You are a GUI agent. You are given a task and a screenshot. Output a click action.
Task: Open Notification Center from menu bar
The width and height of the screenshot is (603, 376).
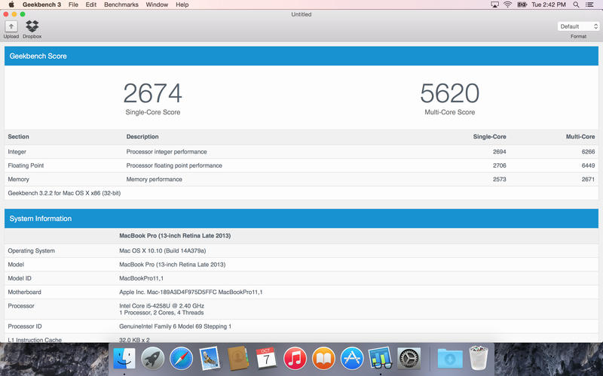click(592, 5)
